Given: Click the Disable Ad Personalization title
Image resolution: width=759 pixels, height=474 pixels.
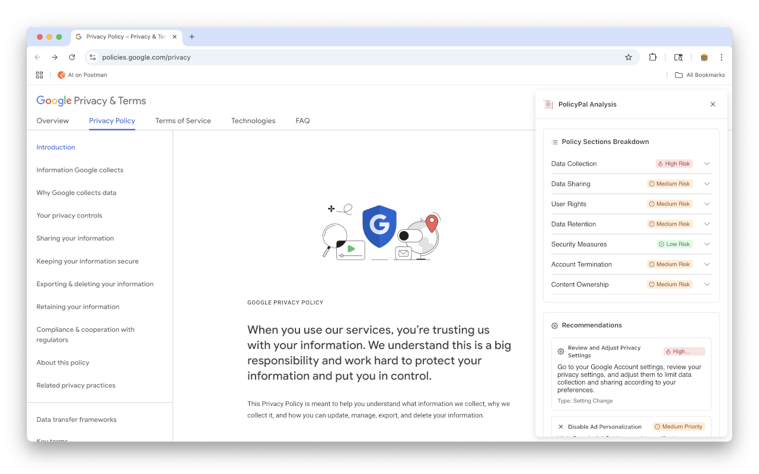Looking at the screenshot, I should pyautogui.click(x=605, y=427).
